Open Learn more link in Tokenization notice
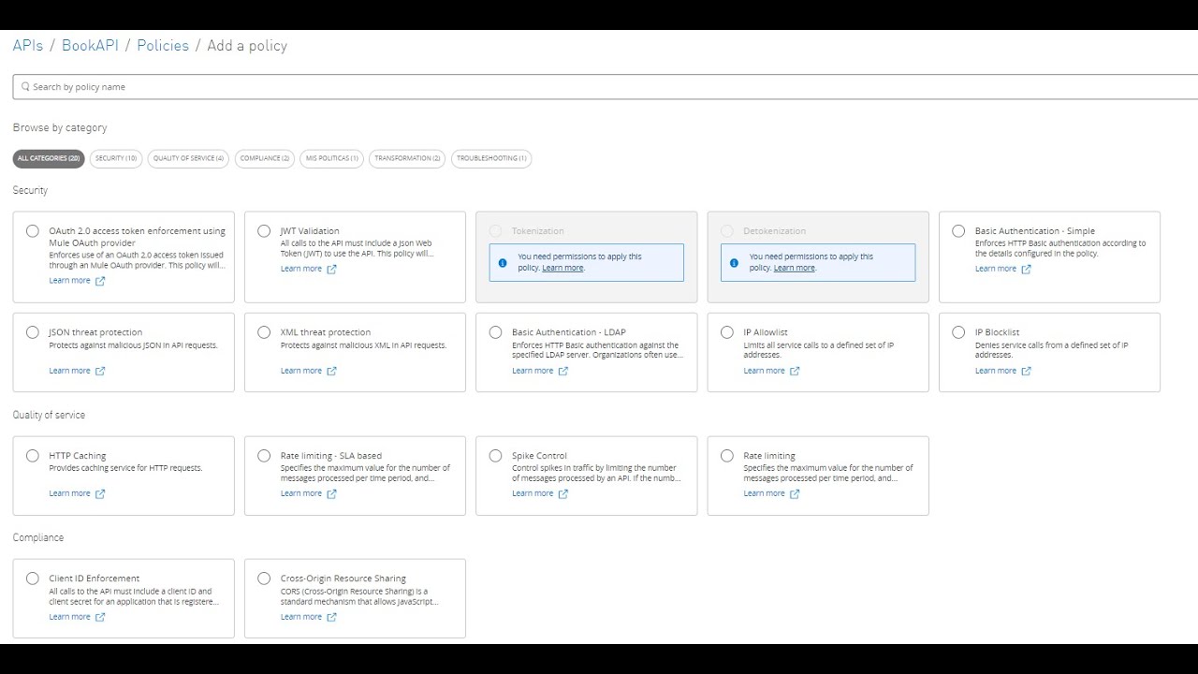Viewport: 1198px width, 674px height. [562, 268]
